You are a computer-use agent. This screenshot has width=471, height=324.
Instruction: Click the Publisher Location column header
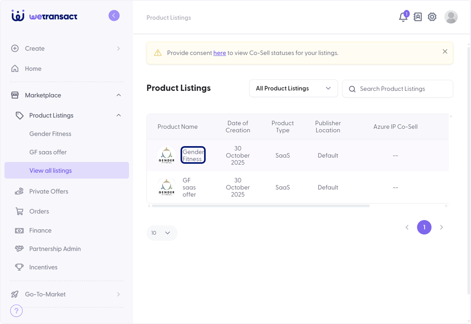click(x=328, y=127)
